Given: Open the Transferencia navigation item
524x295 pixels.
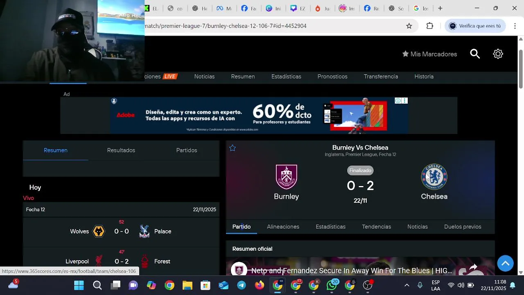Looking at the screenshot, I should (x=381, y=77).
